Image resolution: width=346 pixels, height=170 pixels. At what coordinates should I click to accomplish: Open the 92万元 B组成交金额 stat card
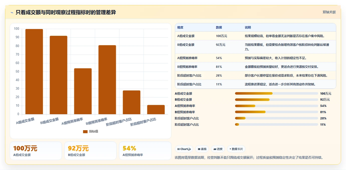pyautogui.click(x=90, y=151)
